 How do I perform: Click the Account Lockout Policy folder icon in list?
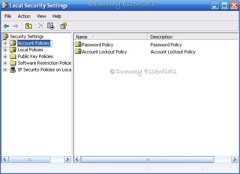tap(78, 51)
